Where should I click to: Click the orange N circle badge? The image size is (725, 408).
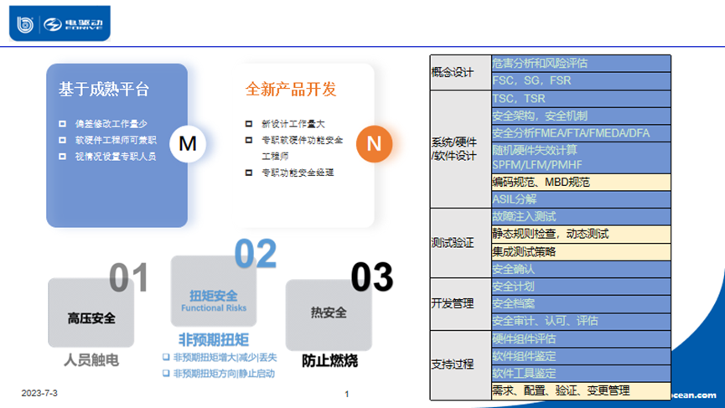(x=374, y=144)
